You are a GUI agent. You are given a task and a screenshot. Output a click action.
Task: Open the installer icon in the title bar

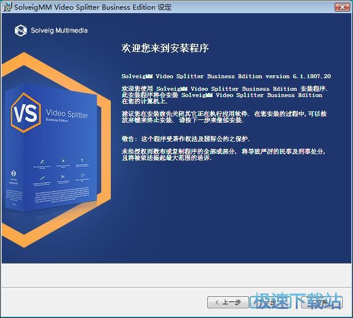[7, 7]
